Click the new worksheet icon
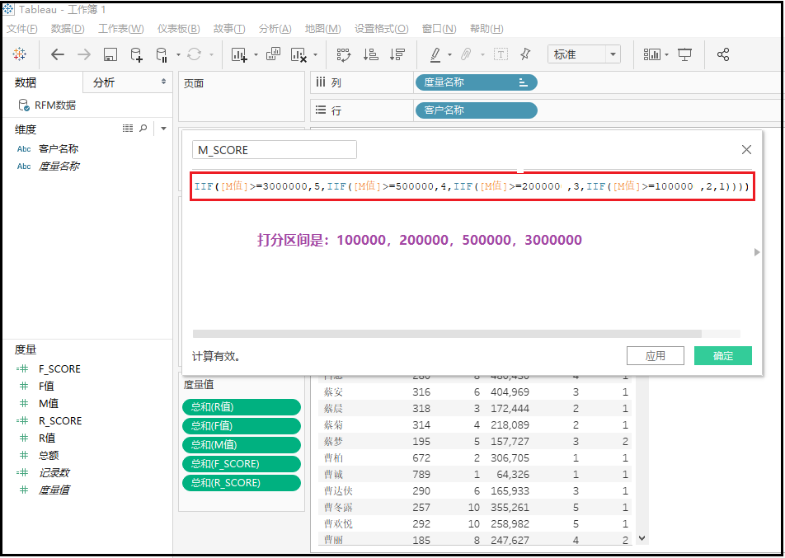Image resolution: width=785 pixels, height=558 pixels. [239, 54]
